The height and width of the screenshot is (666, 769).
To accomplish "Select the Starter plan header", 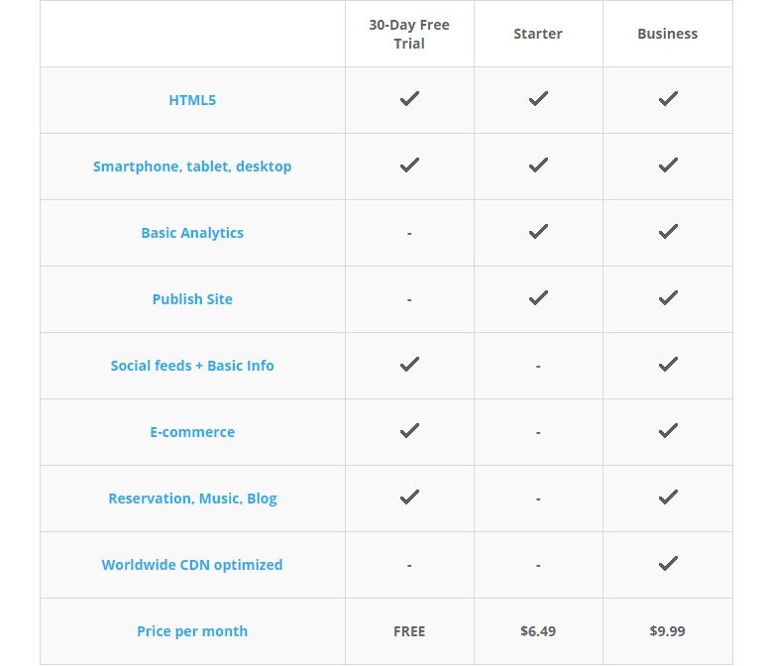I will pos(538,34).
